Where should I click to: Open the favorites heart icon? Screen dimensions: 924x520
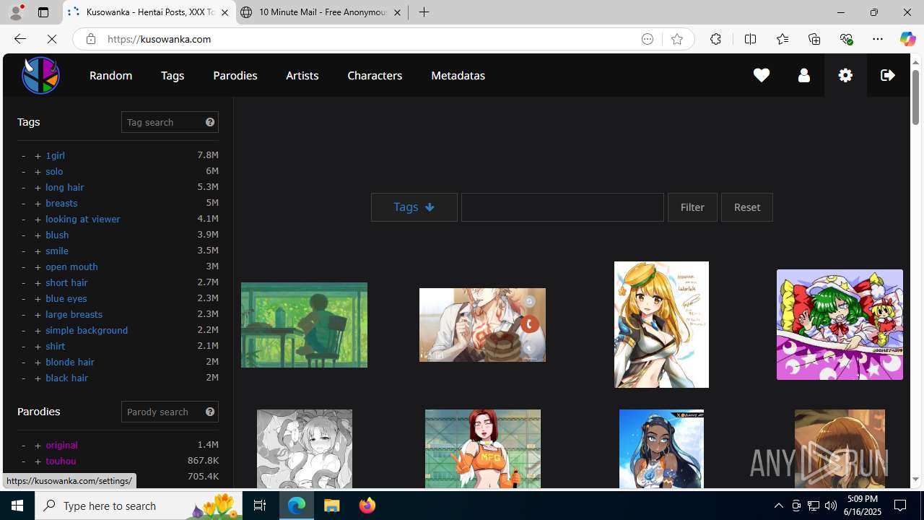(761, 75)
